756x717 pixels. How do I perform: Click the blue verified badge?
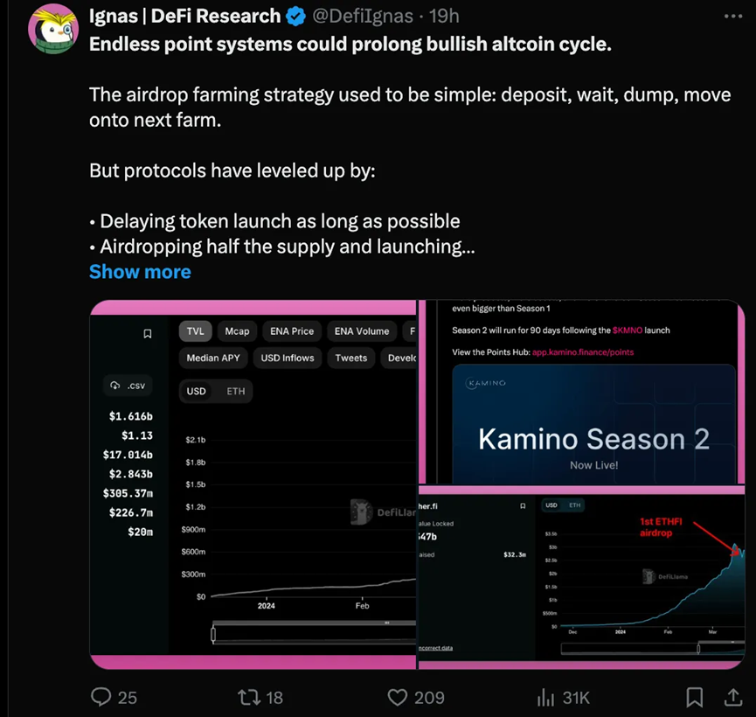(296, 16)
